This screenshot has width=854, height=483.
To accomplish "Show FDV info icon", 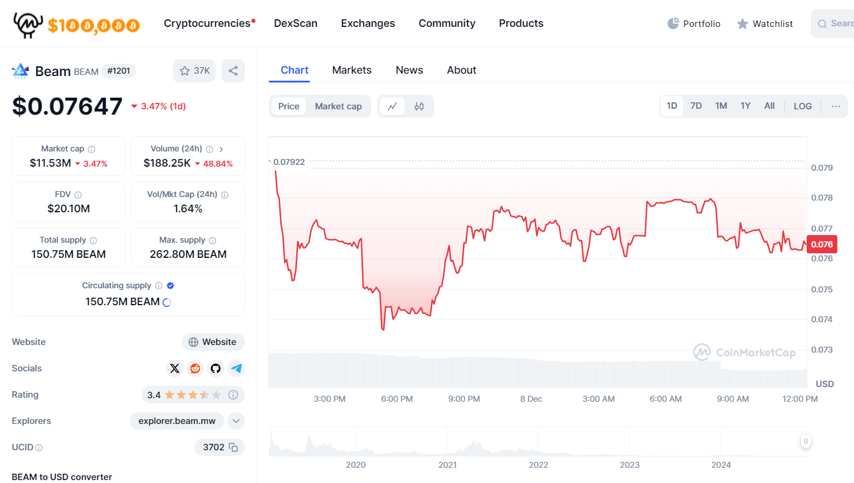I will pos(78,195).
